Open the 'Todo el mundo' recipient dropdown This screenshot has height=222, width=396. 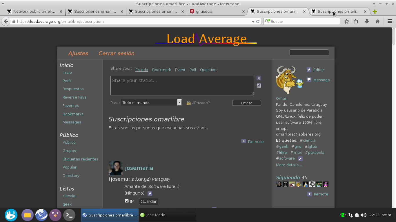click(151, 102)
